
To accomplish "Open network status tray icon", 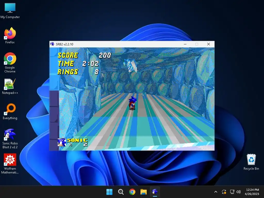I will pyautogui.click(x=232, y=192).
